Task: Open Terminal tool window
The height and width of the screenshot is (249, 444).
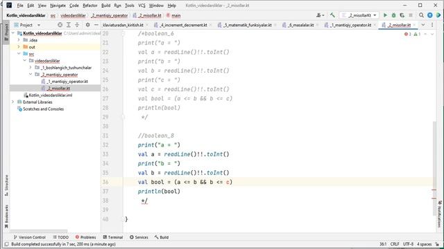Action: click(112, 237)
